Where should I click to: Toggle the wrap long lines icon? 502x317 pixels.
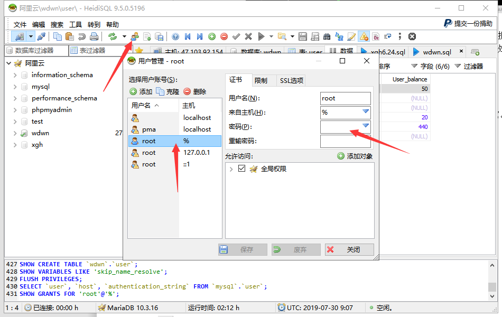(388, 36)
